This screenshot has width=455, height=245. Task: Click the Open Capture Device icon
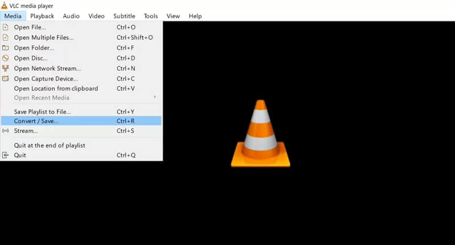pos(5,78)
